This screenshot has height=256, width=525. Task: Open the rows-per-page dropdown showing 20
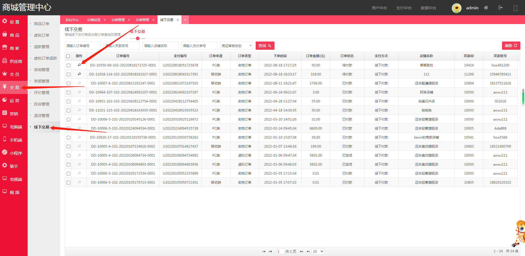(318, 251)
